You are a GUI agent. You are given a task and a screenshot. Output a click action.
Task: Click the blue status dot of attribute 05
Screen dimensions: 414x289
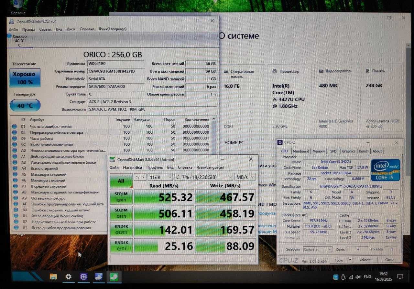click(x=14, y=132)
